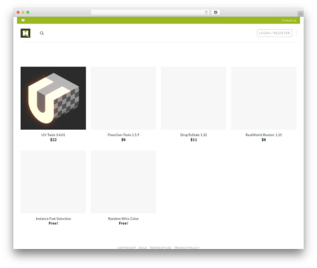Open the PRIVACY POLICY footer link
317x268 pixels.
pos(187,248)
